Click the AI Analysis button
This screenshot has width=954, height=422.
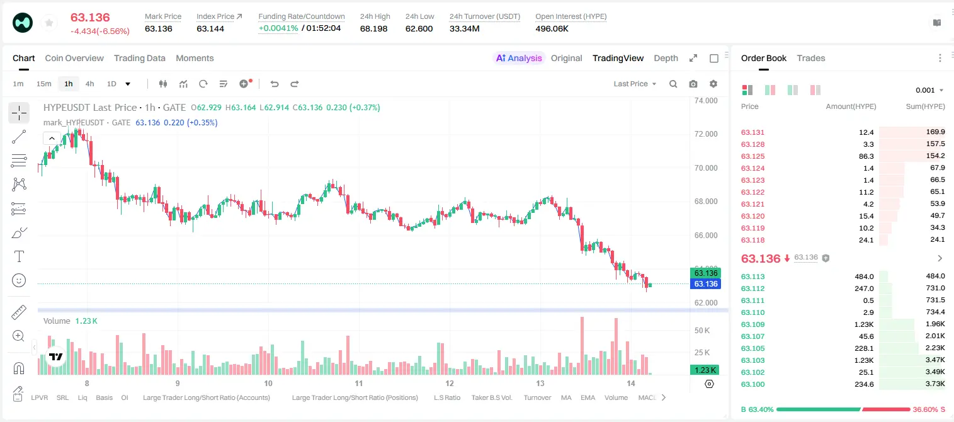click(518, 58)
